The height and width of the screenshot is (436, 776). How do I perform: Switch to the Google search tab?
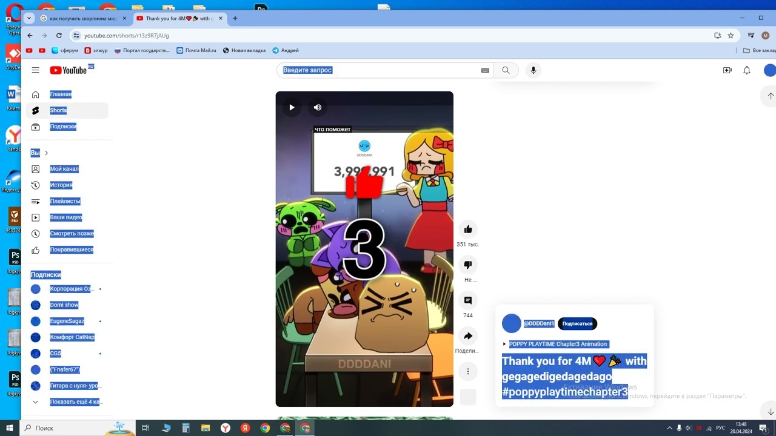pos(84,18)
